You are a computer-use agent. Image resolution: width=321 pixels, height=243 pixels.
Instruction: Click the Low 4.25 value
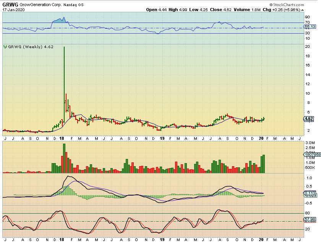(x=199, y=10)
